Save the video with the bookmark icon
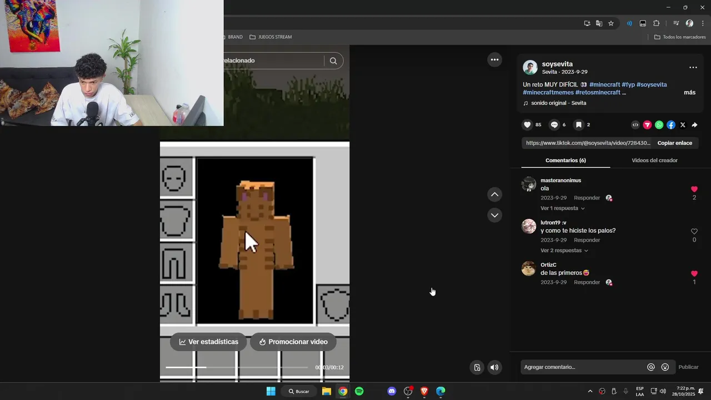 578,125
